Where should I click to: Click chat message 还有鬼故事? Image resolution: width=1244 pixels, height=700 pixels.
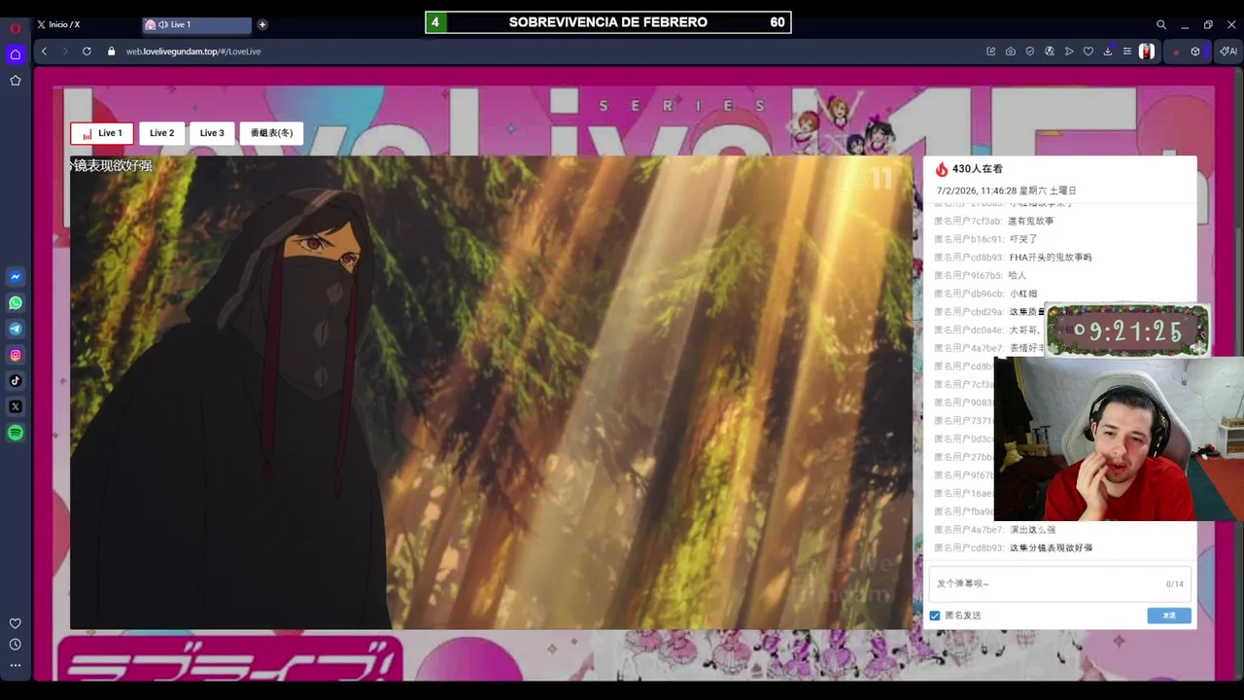(x=1030, y=221)
